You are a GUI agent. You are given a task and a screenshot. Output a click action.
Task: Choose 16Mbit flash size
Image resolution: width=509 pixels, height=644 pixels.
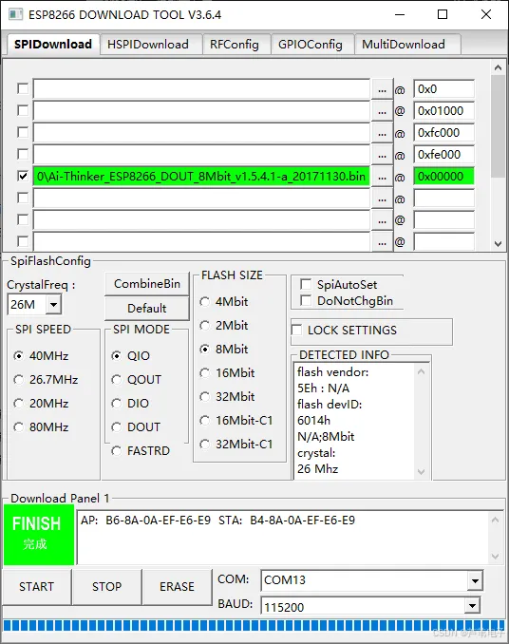pos(204,373)
